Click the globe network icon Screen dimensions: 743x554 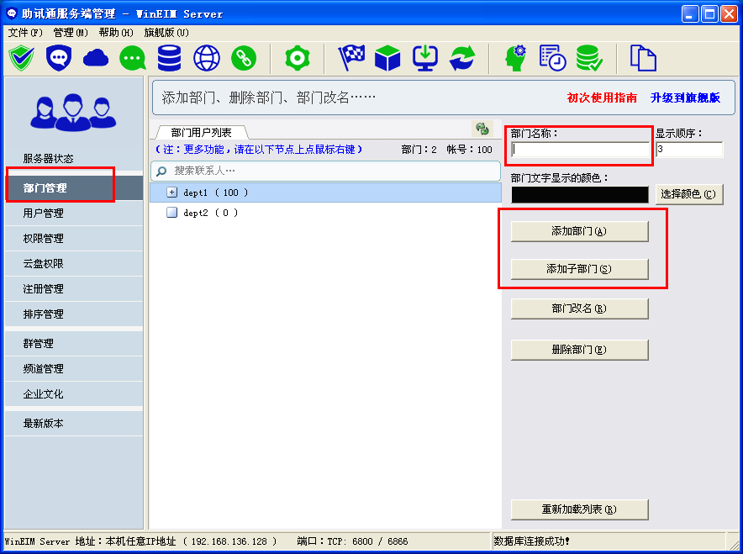206,58
